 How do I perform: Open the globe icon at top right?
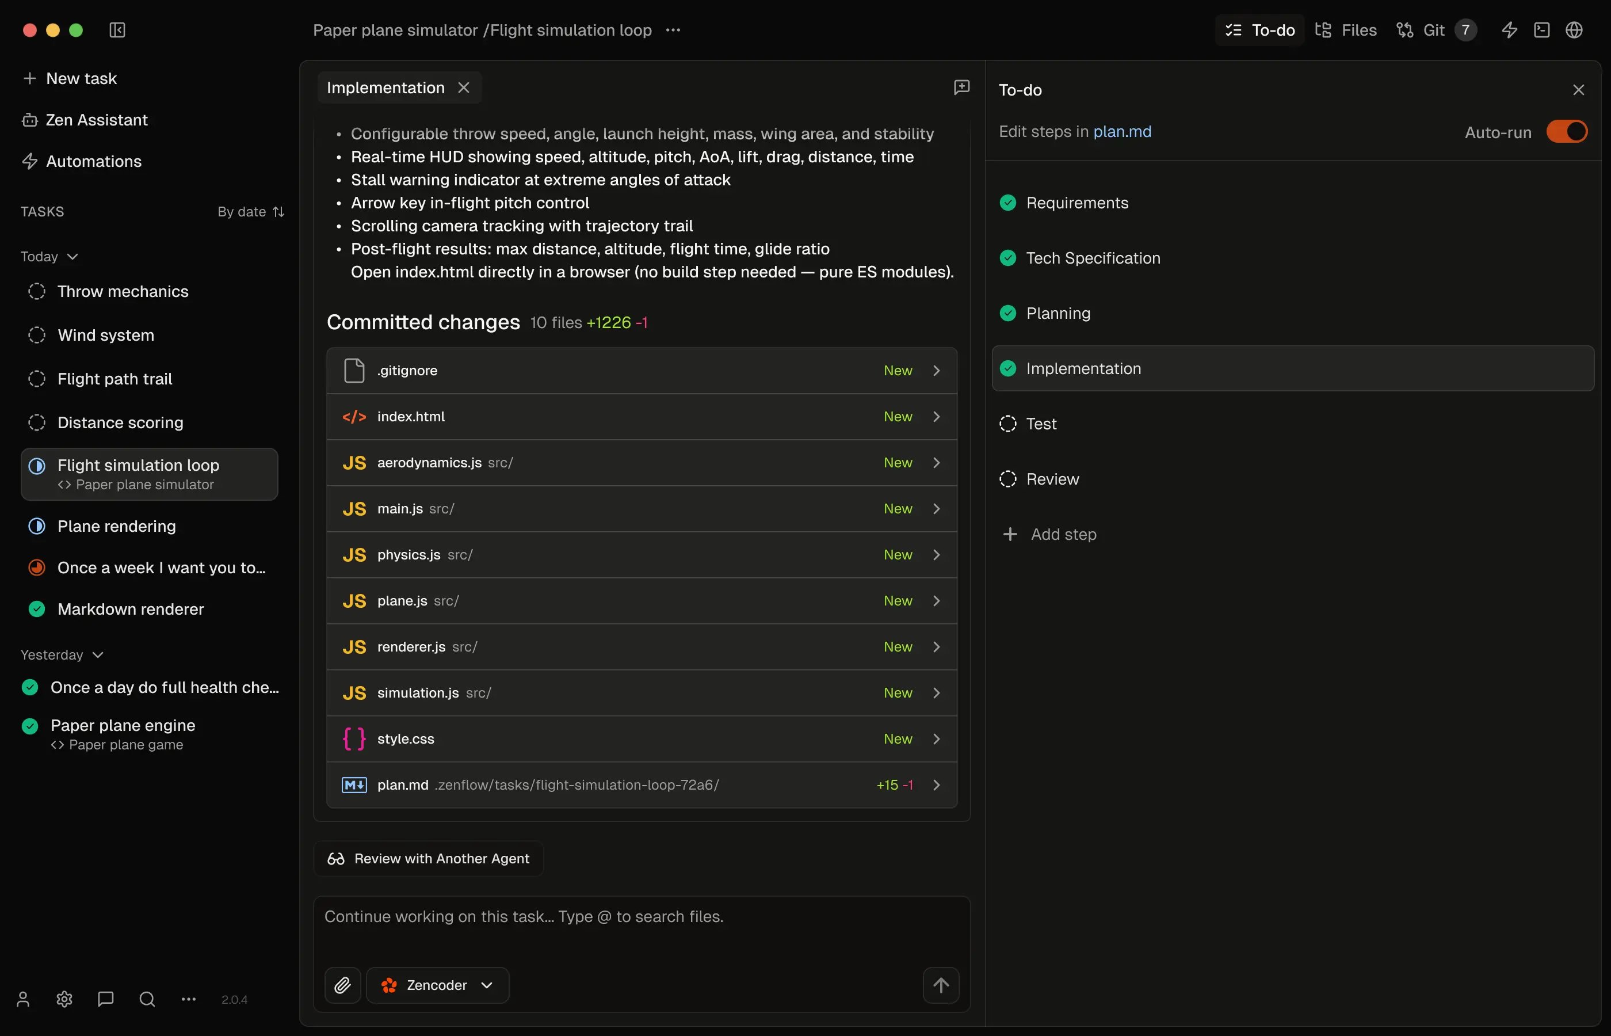[1575, 29]
